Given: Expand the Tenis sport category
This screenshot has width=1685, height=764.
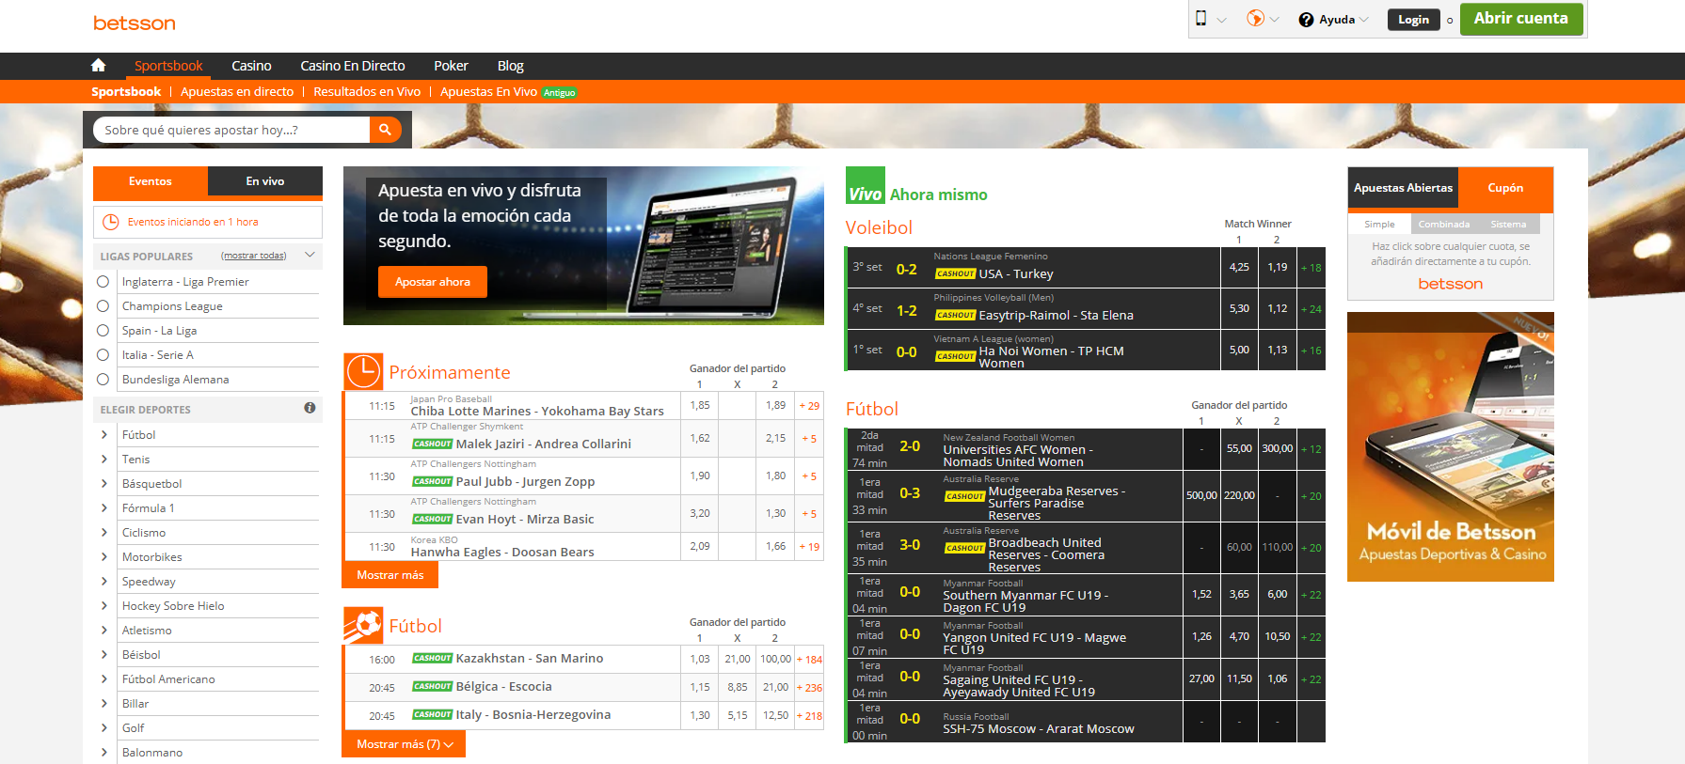Looking at the screenshot, I should pyautogui.click(x=104, y=459).
